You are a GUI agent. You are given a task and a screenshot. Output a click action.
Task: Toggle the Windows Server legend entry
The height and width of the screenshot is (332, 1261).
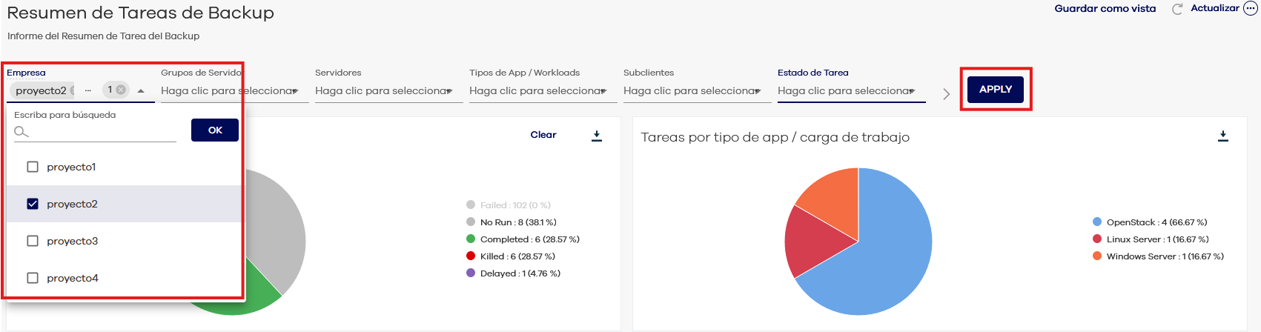coord(1158,256)
